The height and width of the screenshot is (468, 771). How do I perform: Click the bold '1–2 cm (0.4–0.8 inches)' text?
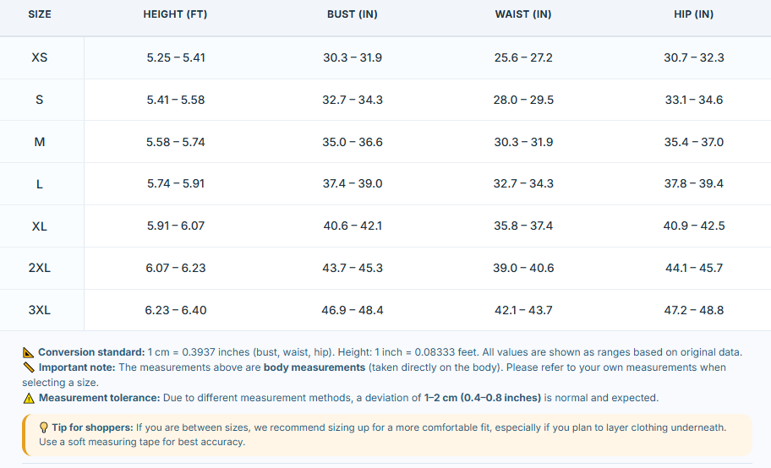click(x=483, y=398)
